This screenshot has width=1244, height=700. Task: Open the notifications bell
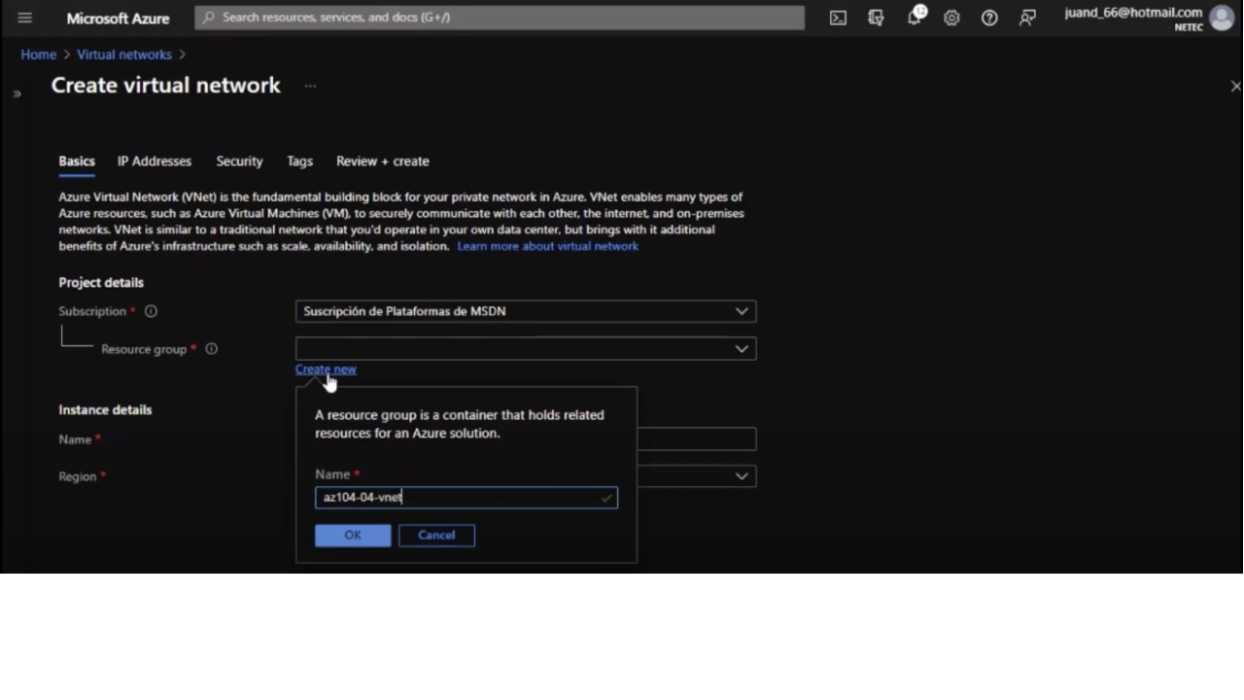914,17
